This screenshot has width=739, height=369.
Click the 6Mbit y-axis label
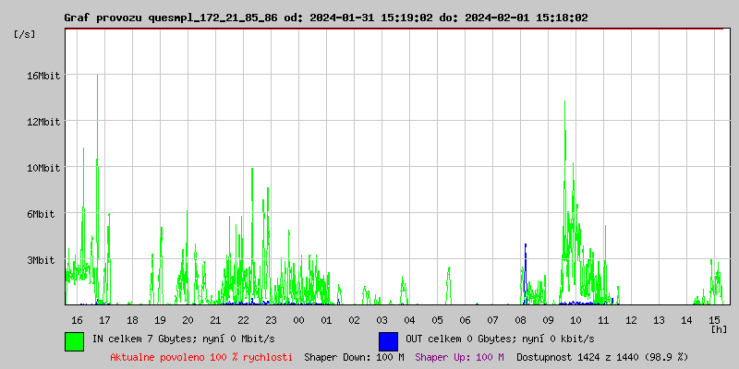[41, 214]
